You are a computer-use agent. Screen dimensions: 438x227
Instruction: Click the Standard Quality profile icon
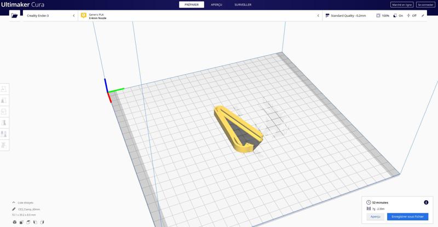327,16
